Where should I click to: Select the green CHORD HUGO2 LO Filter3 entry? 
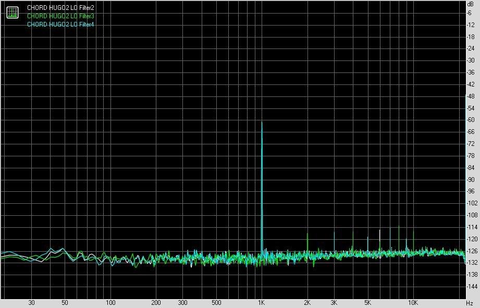point(60,16)
